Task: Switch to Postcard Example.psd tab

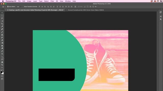Action: [x=86, y=10]
